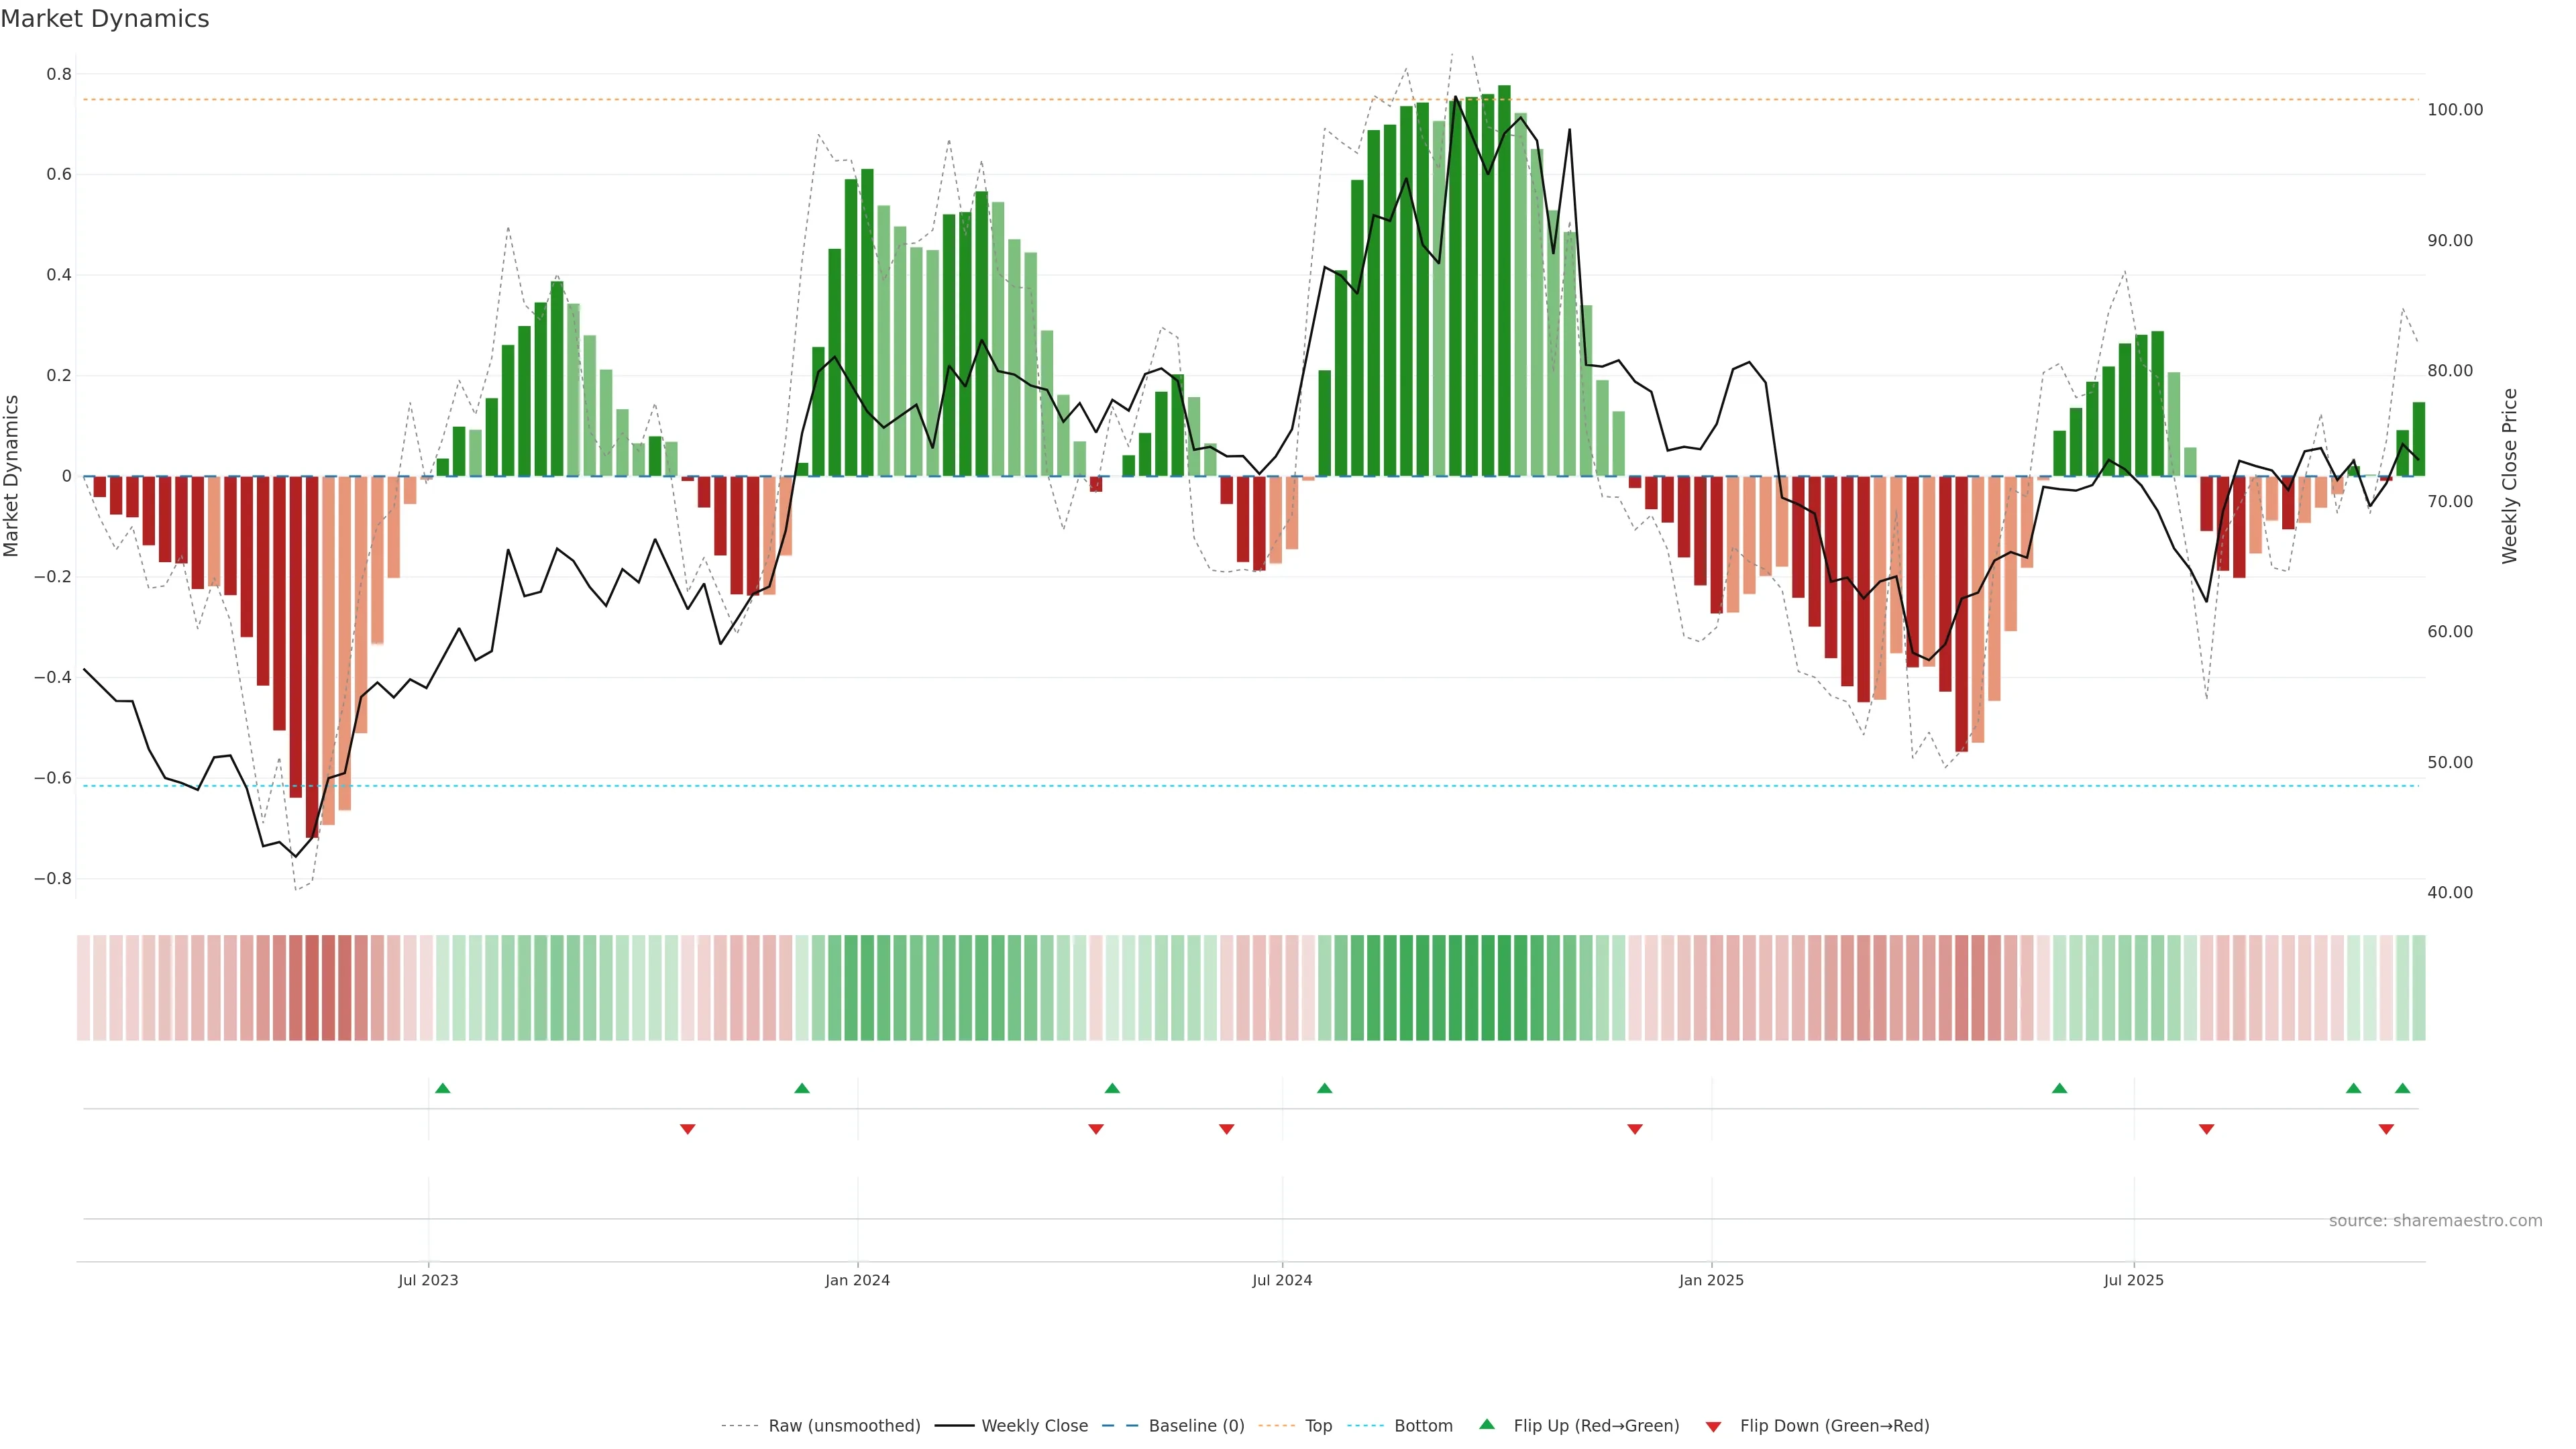
Task: Click the first green Flip Up marker after Jul 2023
Action: point(443,1088)
